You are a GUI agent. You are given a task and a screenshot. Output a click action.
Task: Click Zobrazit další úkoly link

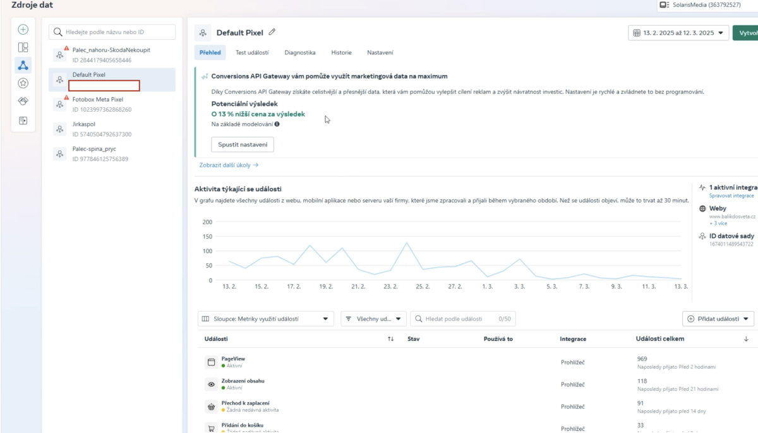tap(229, 165)
